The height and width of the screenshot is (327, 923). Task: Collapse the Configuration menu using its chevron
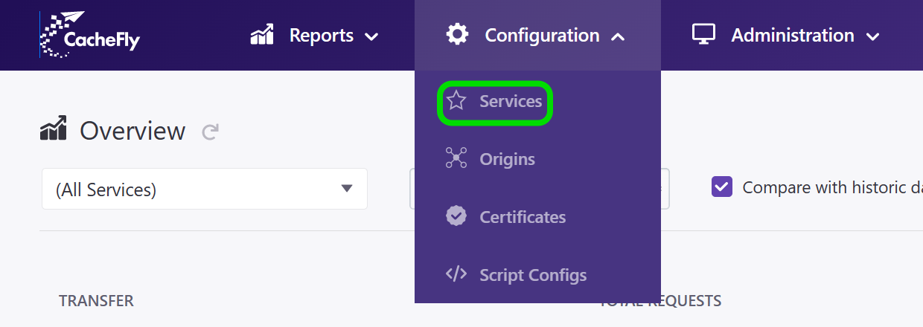617,36
